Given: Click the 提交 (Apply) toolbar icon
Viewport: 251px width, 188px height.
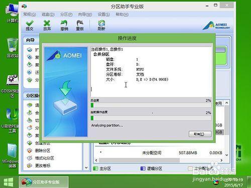Looking at the screenshot, I should click(x=30, y=26).
